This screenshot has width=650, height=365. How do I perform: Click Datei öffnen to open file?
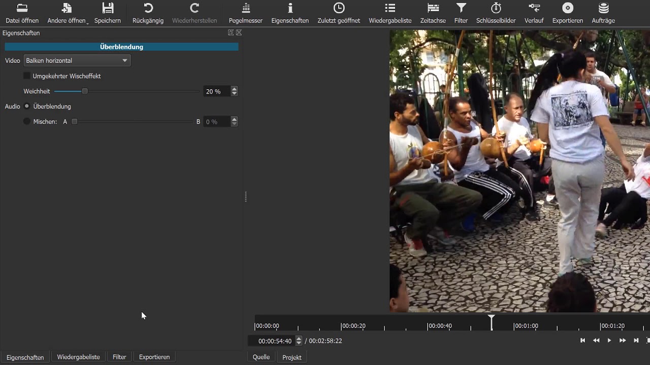click(22, 13)
